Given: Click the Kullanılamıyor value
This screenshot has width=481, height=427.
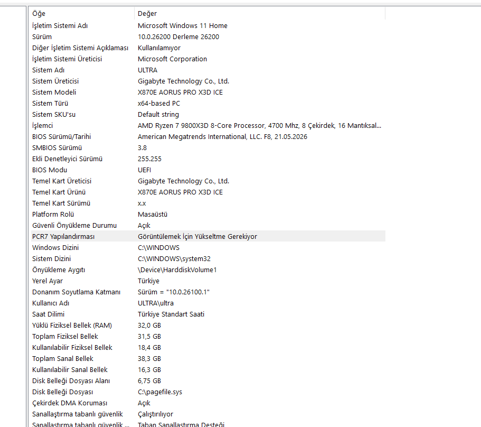Looking at the screenshot, I should click(x=159, y=48).
